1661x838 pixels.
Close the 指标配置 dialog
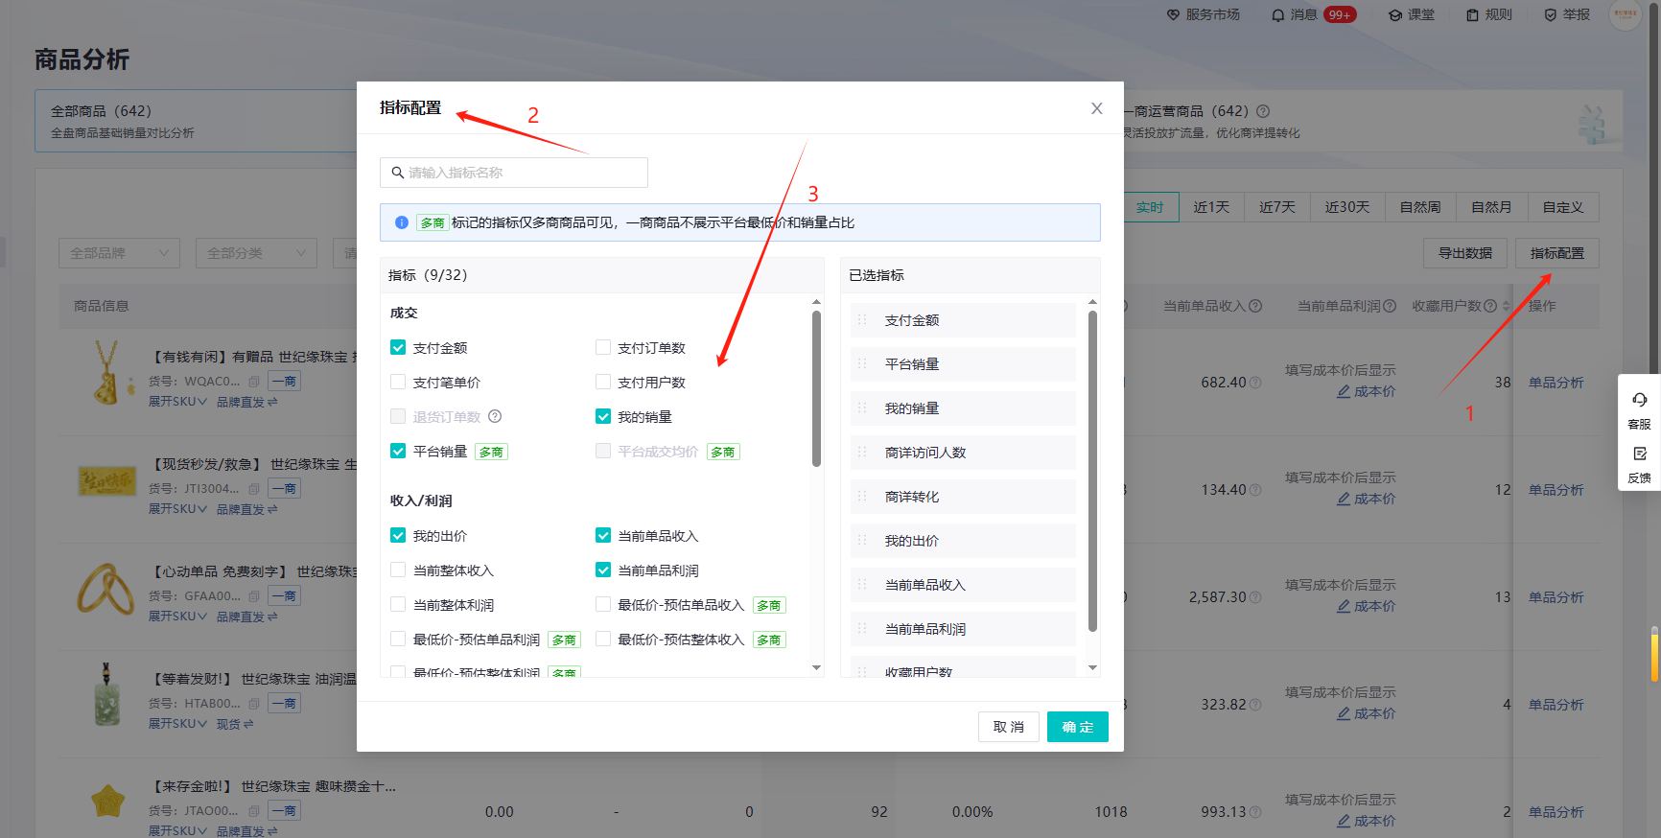(1096, 108)
